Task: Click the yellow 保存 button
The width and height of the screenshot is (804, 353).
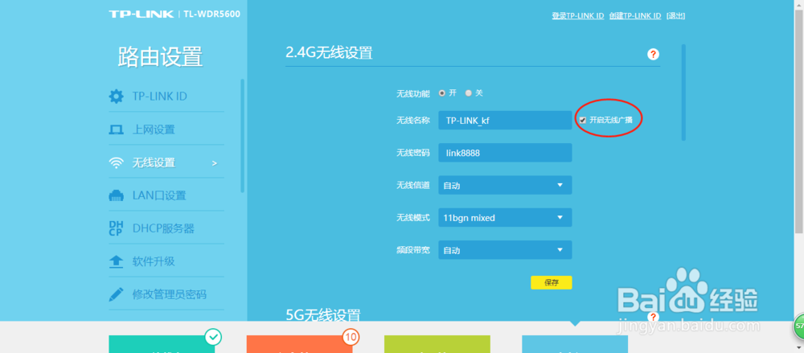Action: 552,283
